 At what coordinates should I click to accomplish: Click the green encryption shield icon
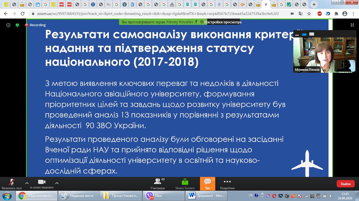(17, 25)
